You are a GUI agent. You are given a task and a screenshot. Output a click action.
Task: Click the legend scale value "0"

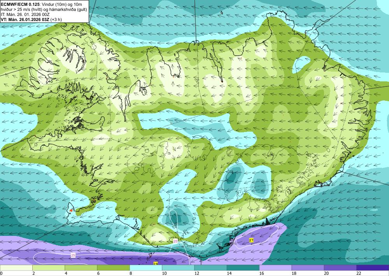(1, 273)
